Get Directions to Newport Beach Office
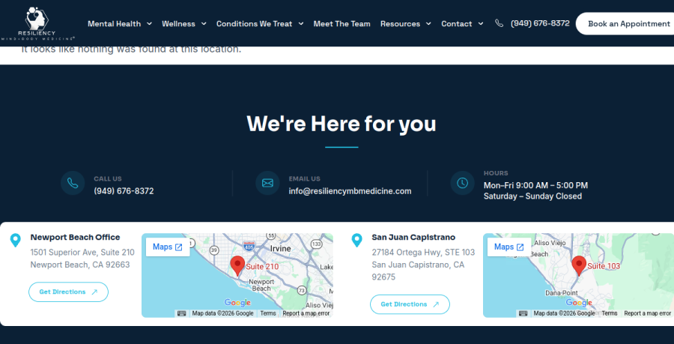This screenshot has height=344, width=674. [68, 292]
